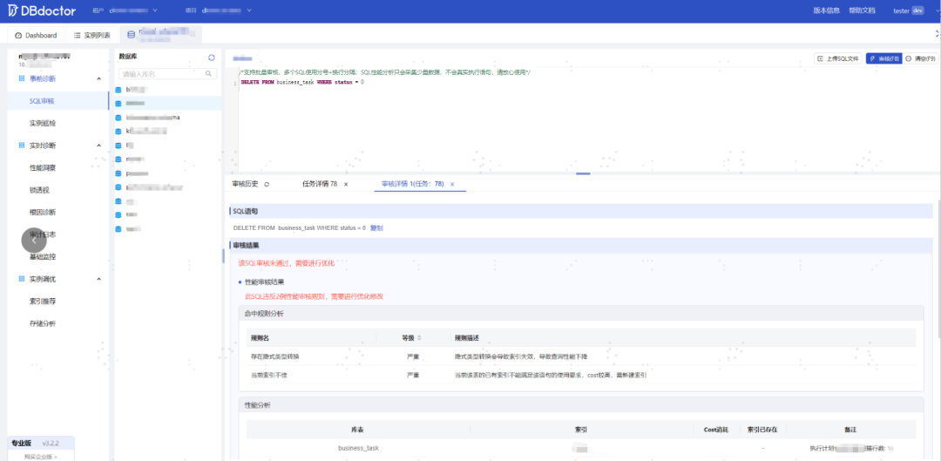Click the round sidebar collapse arrow button
Viewport: 941px width, 461px height.
click(34, 241)
